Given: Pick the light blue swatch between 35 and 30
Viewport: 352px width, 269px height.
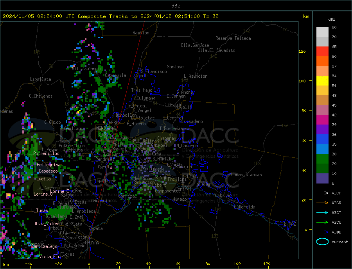Looking at the screenshot, I should tap(322, 149).
